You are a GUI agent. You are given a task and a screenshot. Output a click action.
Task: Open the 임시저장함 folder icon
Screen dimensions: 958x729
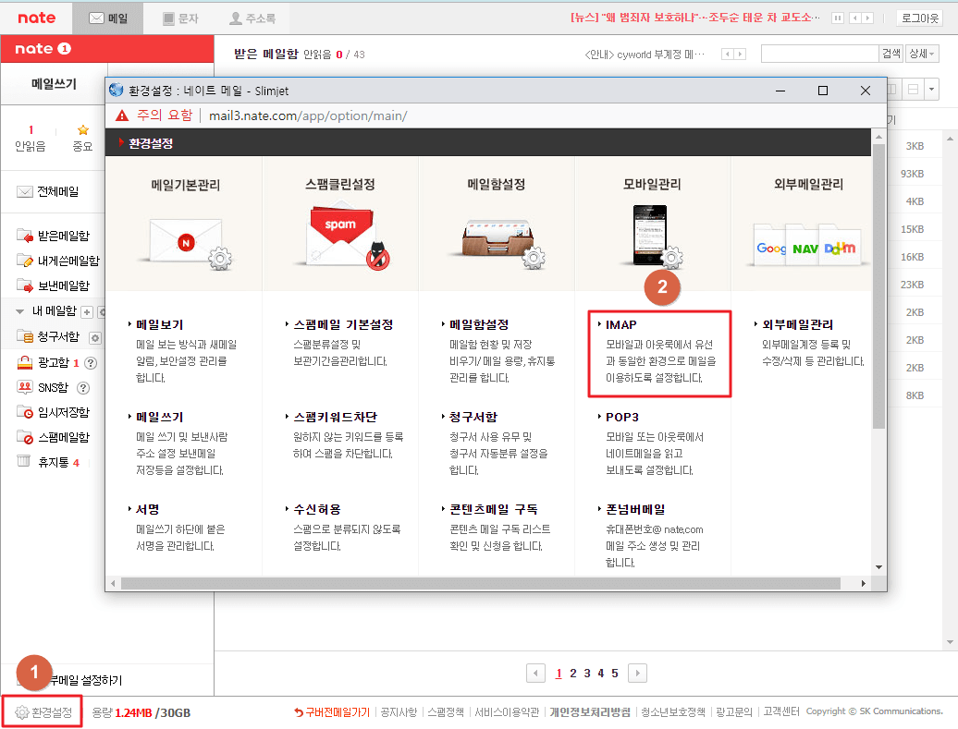point(24,412)
